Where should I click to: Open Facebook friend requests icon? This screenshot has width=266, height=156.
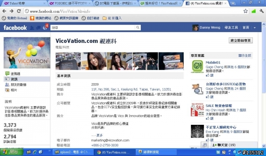click(x=32, y=28)
